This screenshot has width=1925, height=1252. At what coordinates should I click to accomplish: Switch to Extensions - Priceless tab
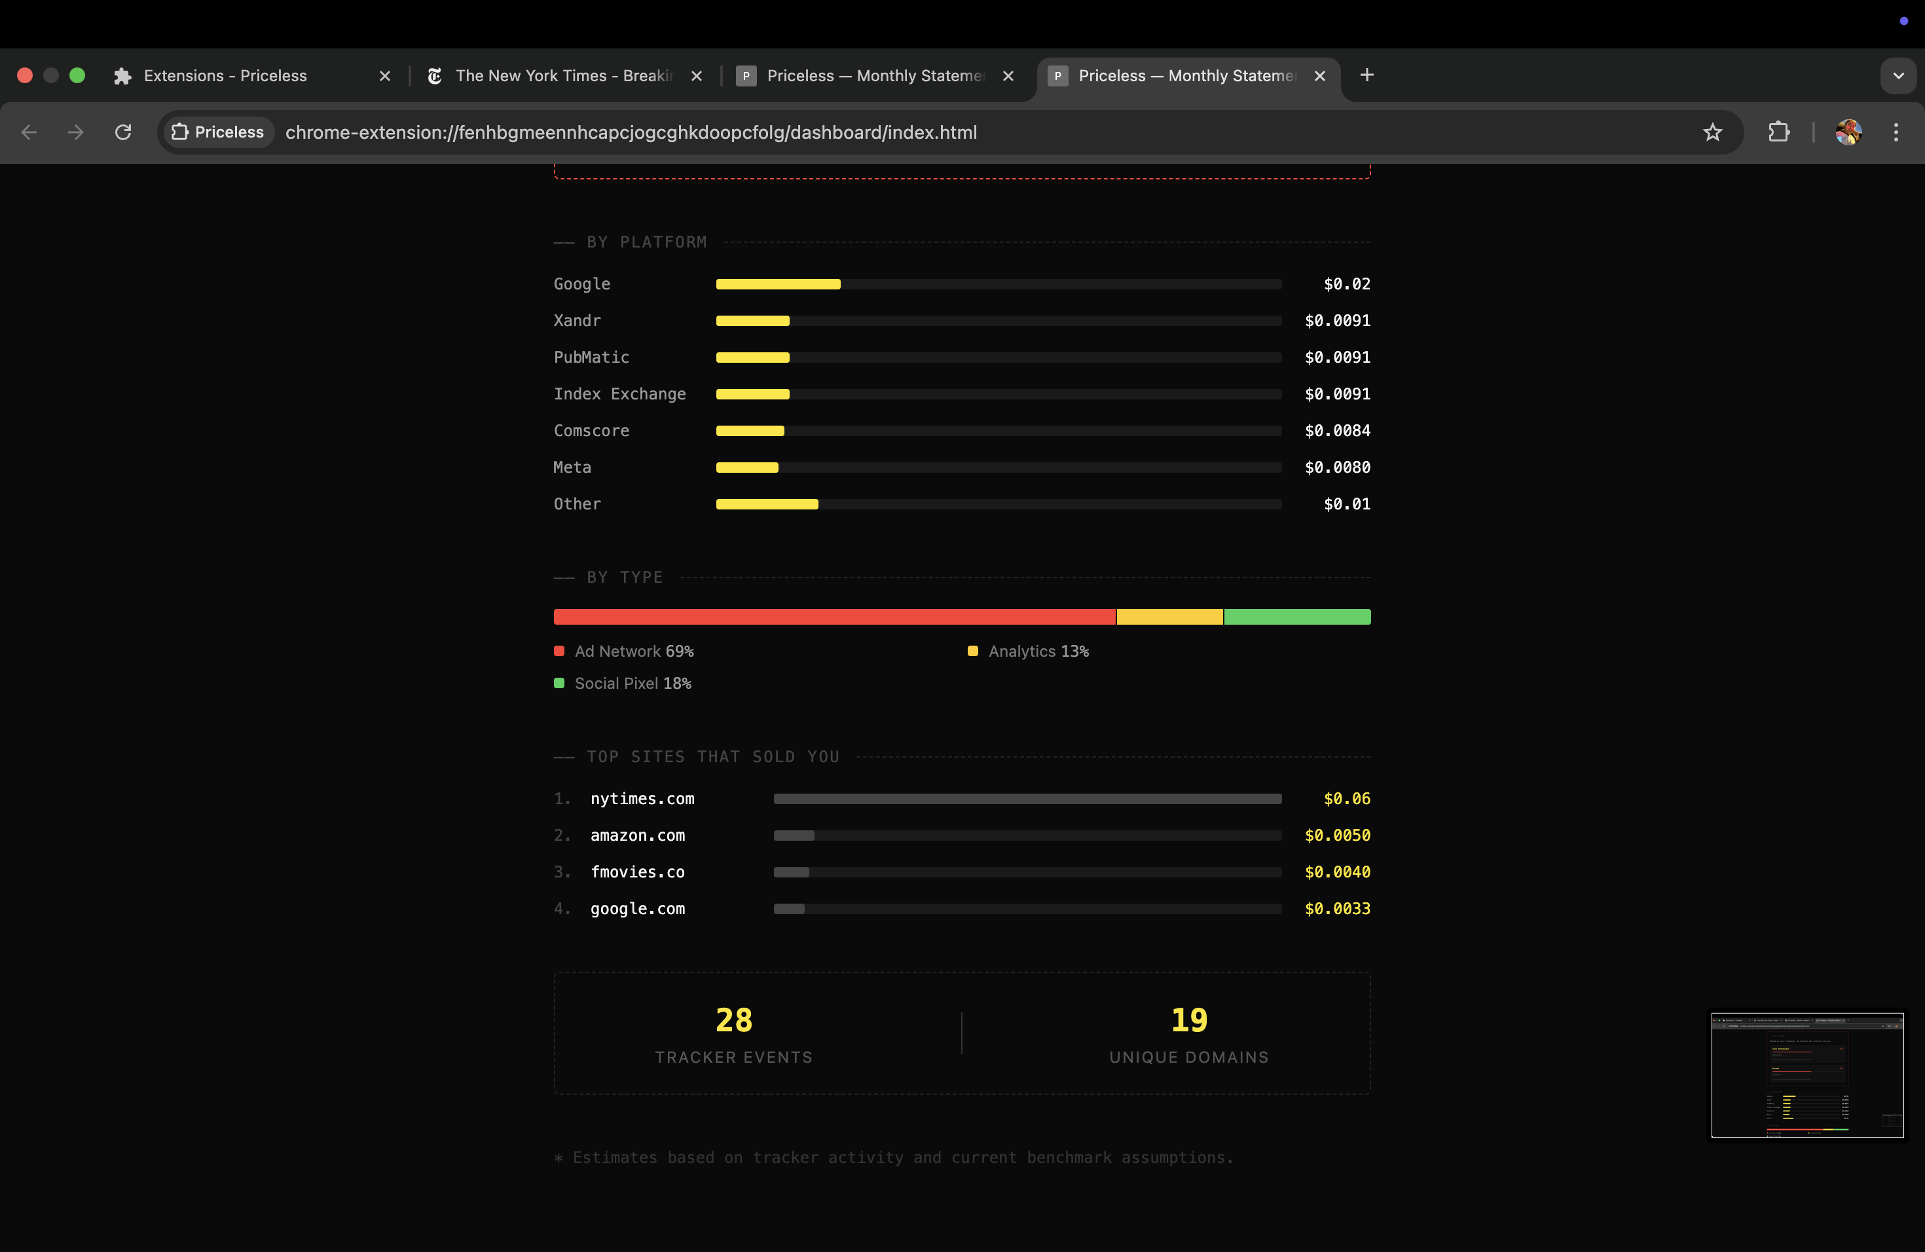click(x=226, y=75)
